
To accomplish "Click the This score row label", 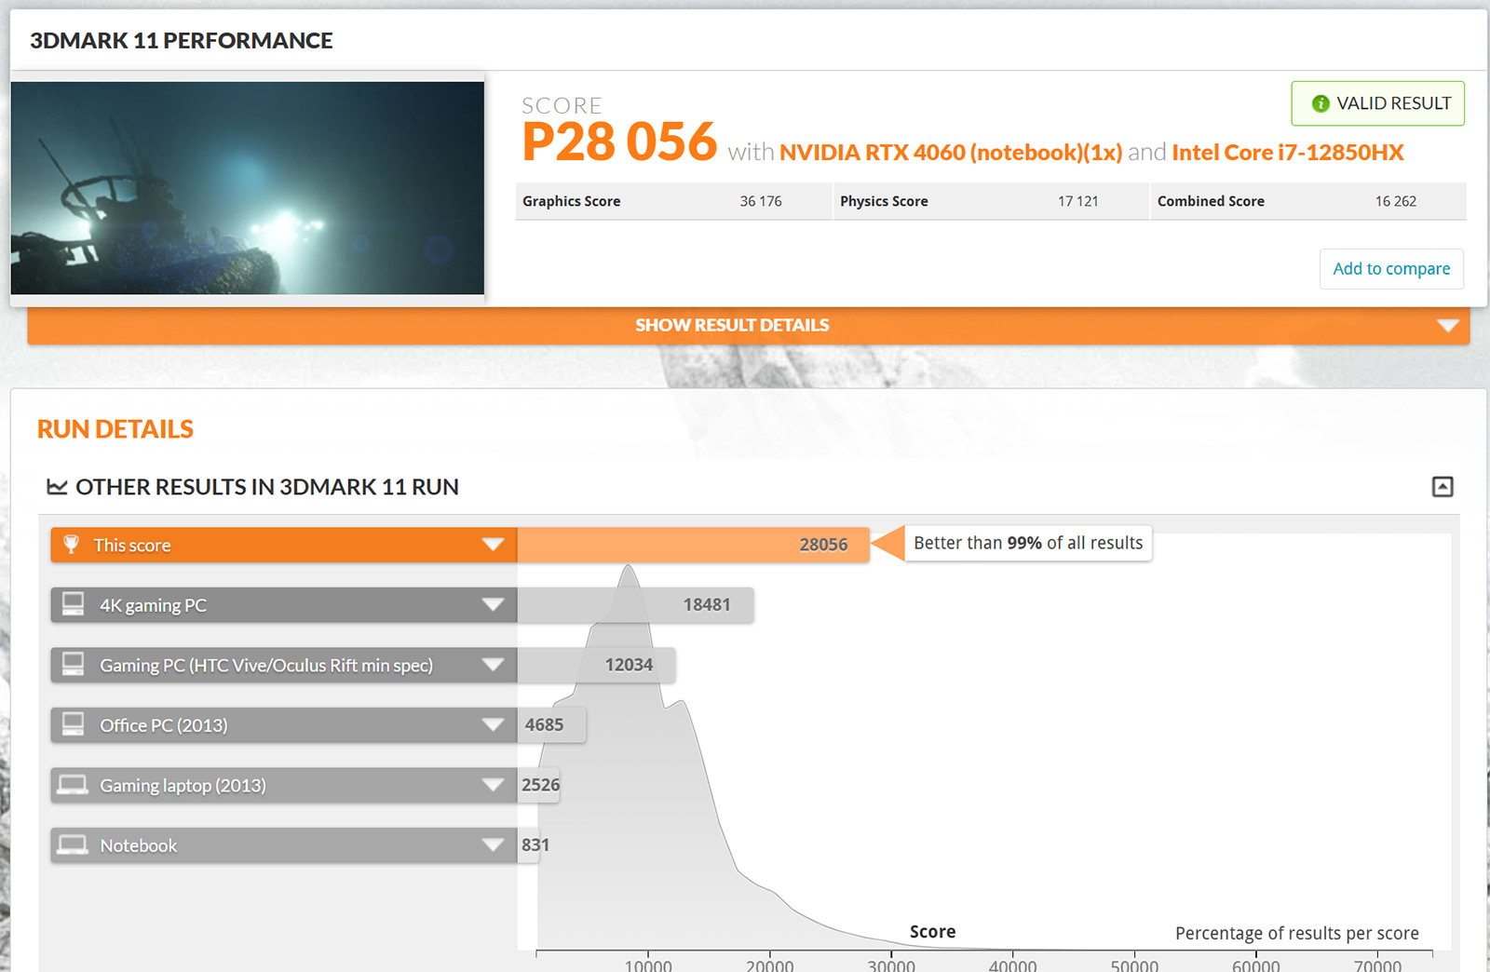I will click(132, 546).
